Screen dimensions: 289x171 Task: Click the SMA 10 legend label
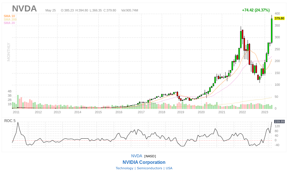pyautogui.click(x=9, y=16)
